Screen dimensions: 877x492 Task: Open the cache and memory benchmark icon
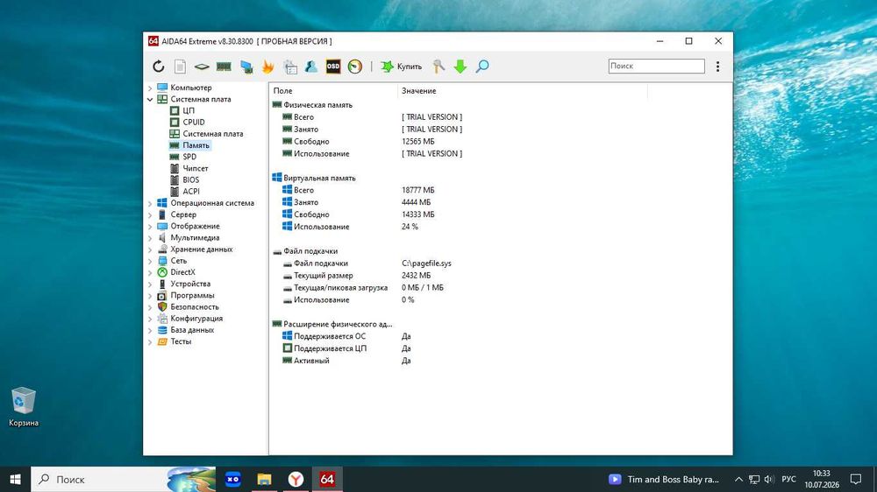click(224, 67)
